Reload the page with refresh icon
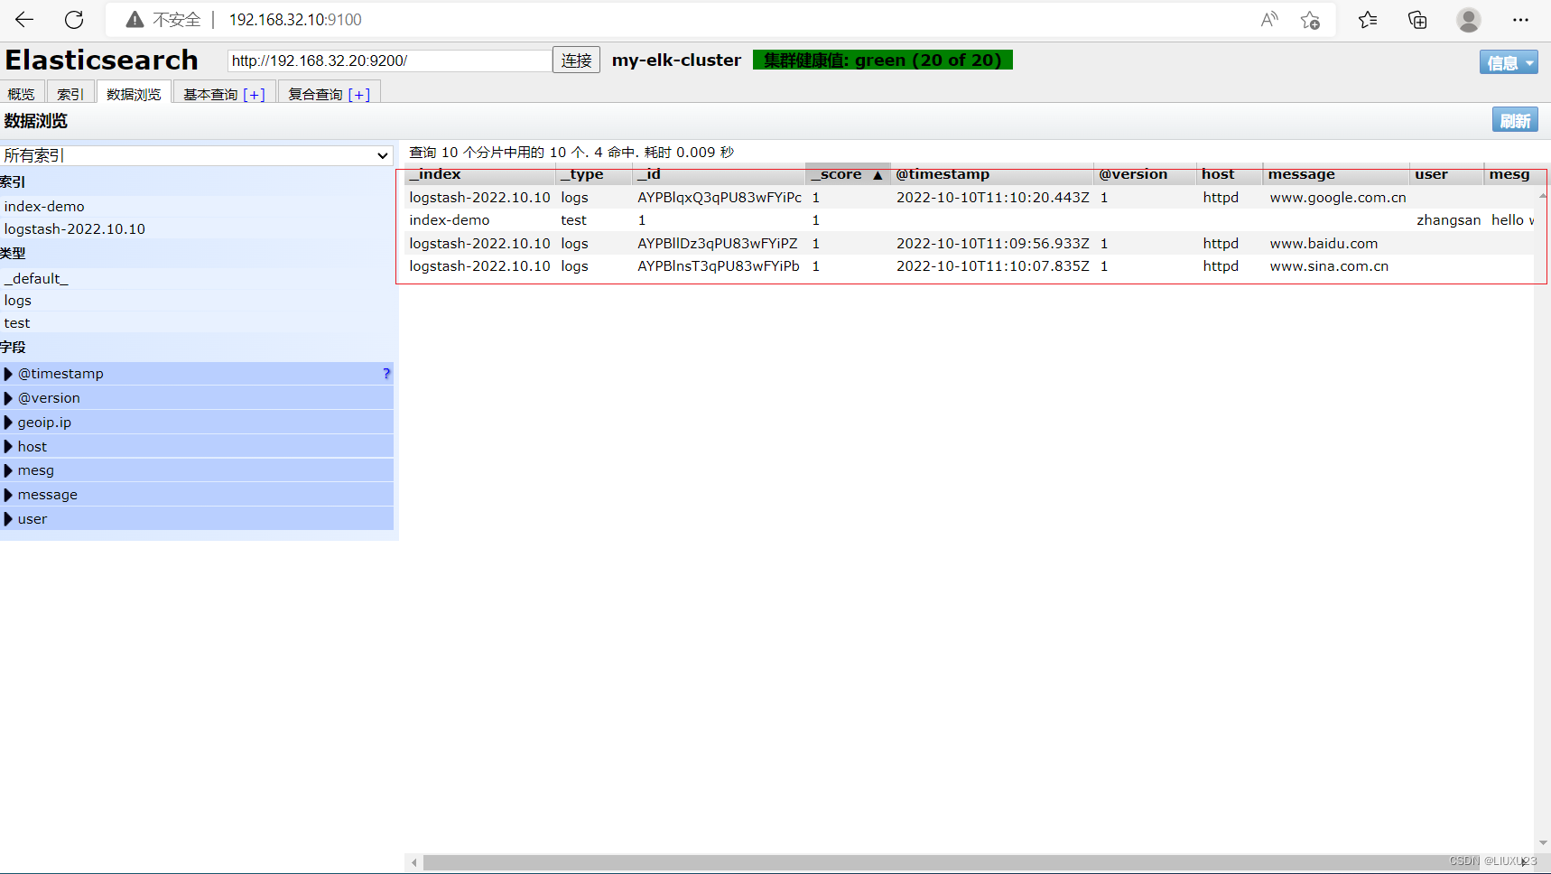The image size is (1551, 874). point(74,19)
